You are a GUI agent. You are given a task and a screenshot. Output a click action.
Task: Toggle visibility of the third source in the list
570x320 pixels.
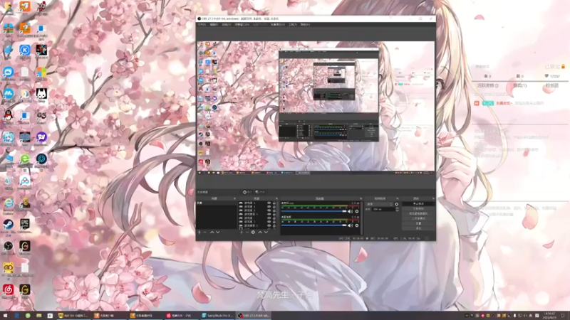pos(269,210)
